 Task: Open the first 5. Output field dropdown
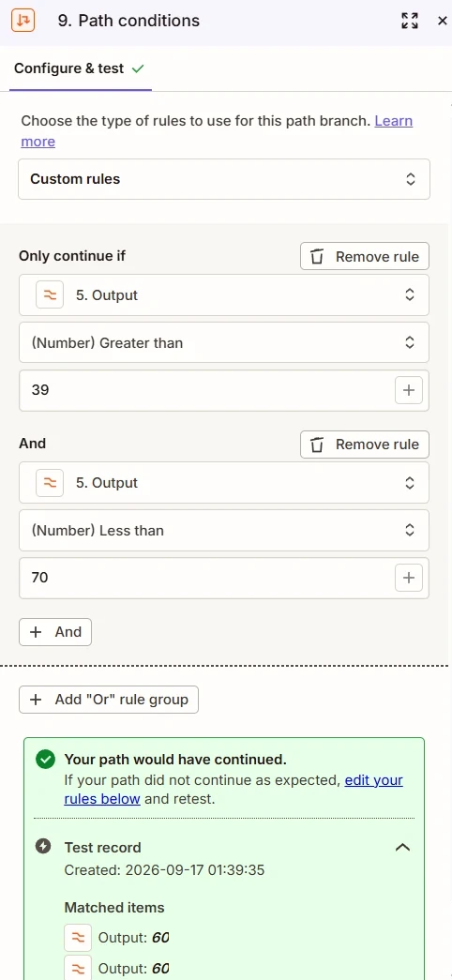[224, 295]
